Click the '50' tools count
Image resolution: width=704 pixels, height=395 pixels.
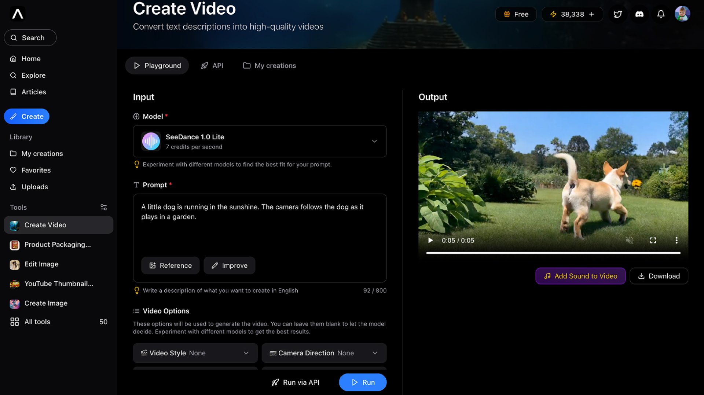click(x=103, y=322)
